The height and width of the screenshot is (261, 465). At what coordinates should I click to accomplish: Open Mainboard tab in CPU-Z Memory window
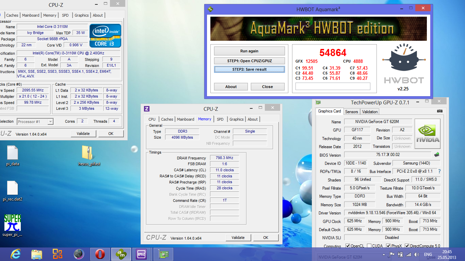(186, 119)
